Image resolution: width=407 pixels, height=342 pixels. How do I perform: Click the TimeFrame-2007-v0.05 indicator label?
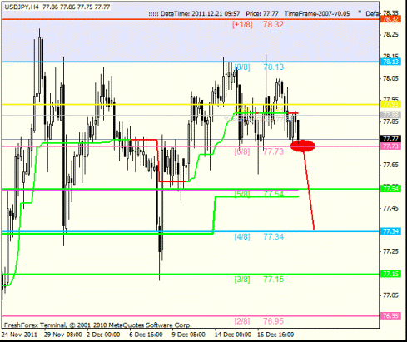[317, 13]
